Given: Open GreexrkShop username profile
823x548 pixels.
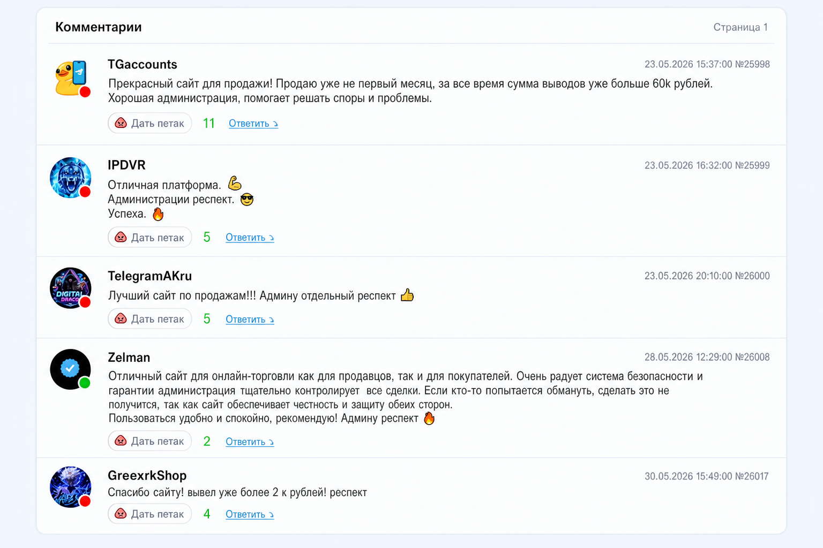Looking at the screenshot, I should tap(147, 475).
